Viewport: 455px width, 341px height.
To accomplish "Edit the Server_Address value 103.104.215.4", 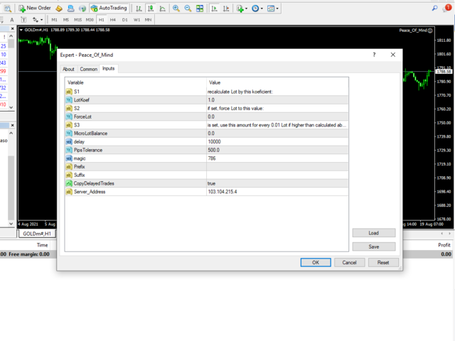I will (x=277, y=192).
